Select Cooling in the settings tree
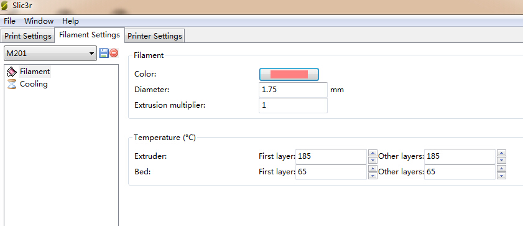The width and height of the screenshot is (523, 226). [34, 84]
